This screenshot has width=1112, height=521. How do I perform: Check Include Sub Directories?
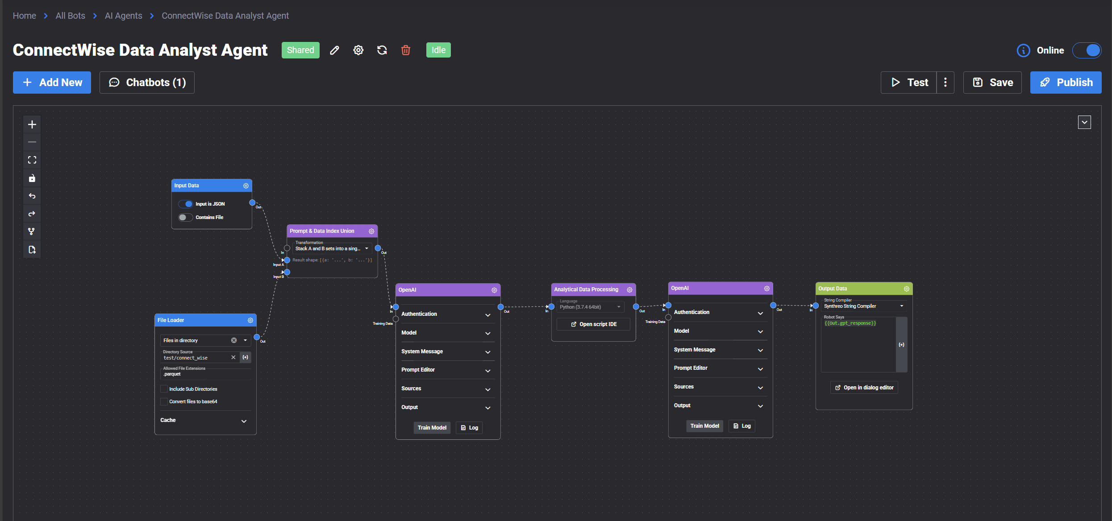click(x=164, y=389)
